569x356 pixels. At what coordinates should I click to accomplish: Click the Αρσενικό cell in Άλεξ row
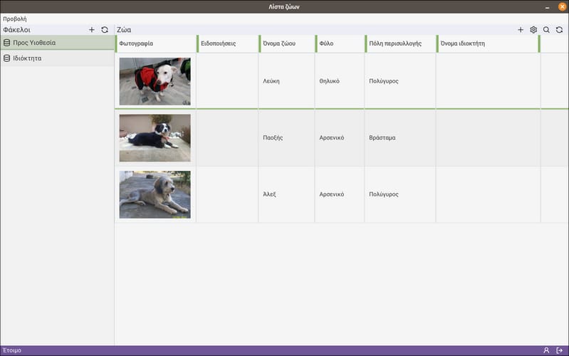click(x=340, y=194)
